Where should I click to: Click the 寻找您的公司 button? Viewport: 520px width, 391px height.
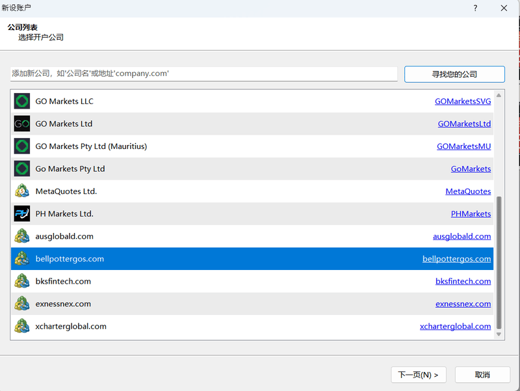[x=454, y=74]
